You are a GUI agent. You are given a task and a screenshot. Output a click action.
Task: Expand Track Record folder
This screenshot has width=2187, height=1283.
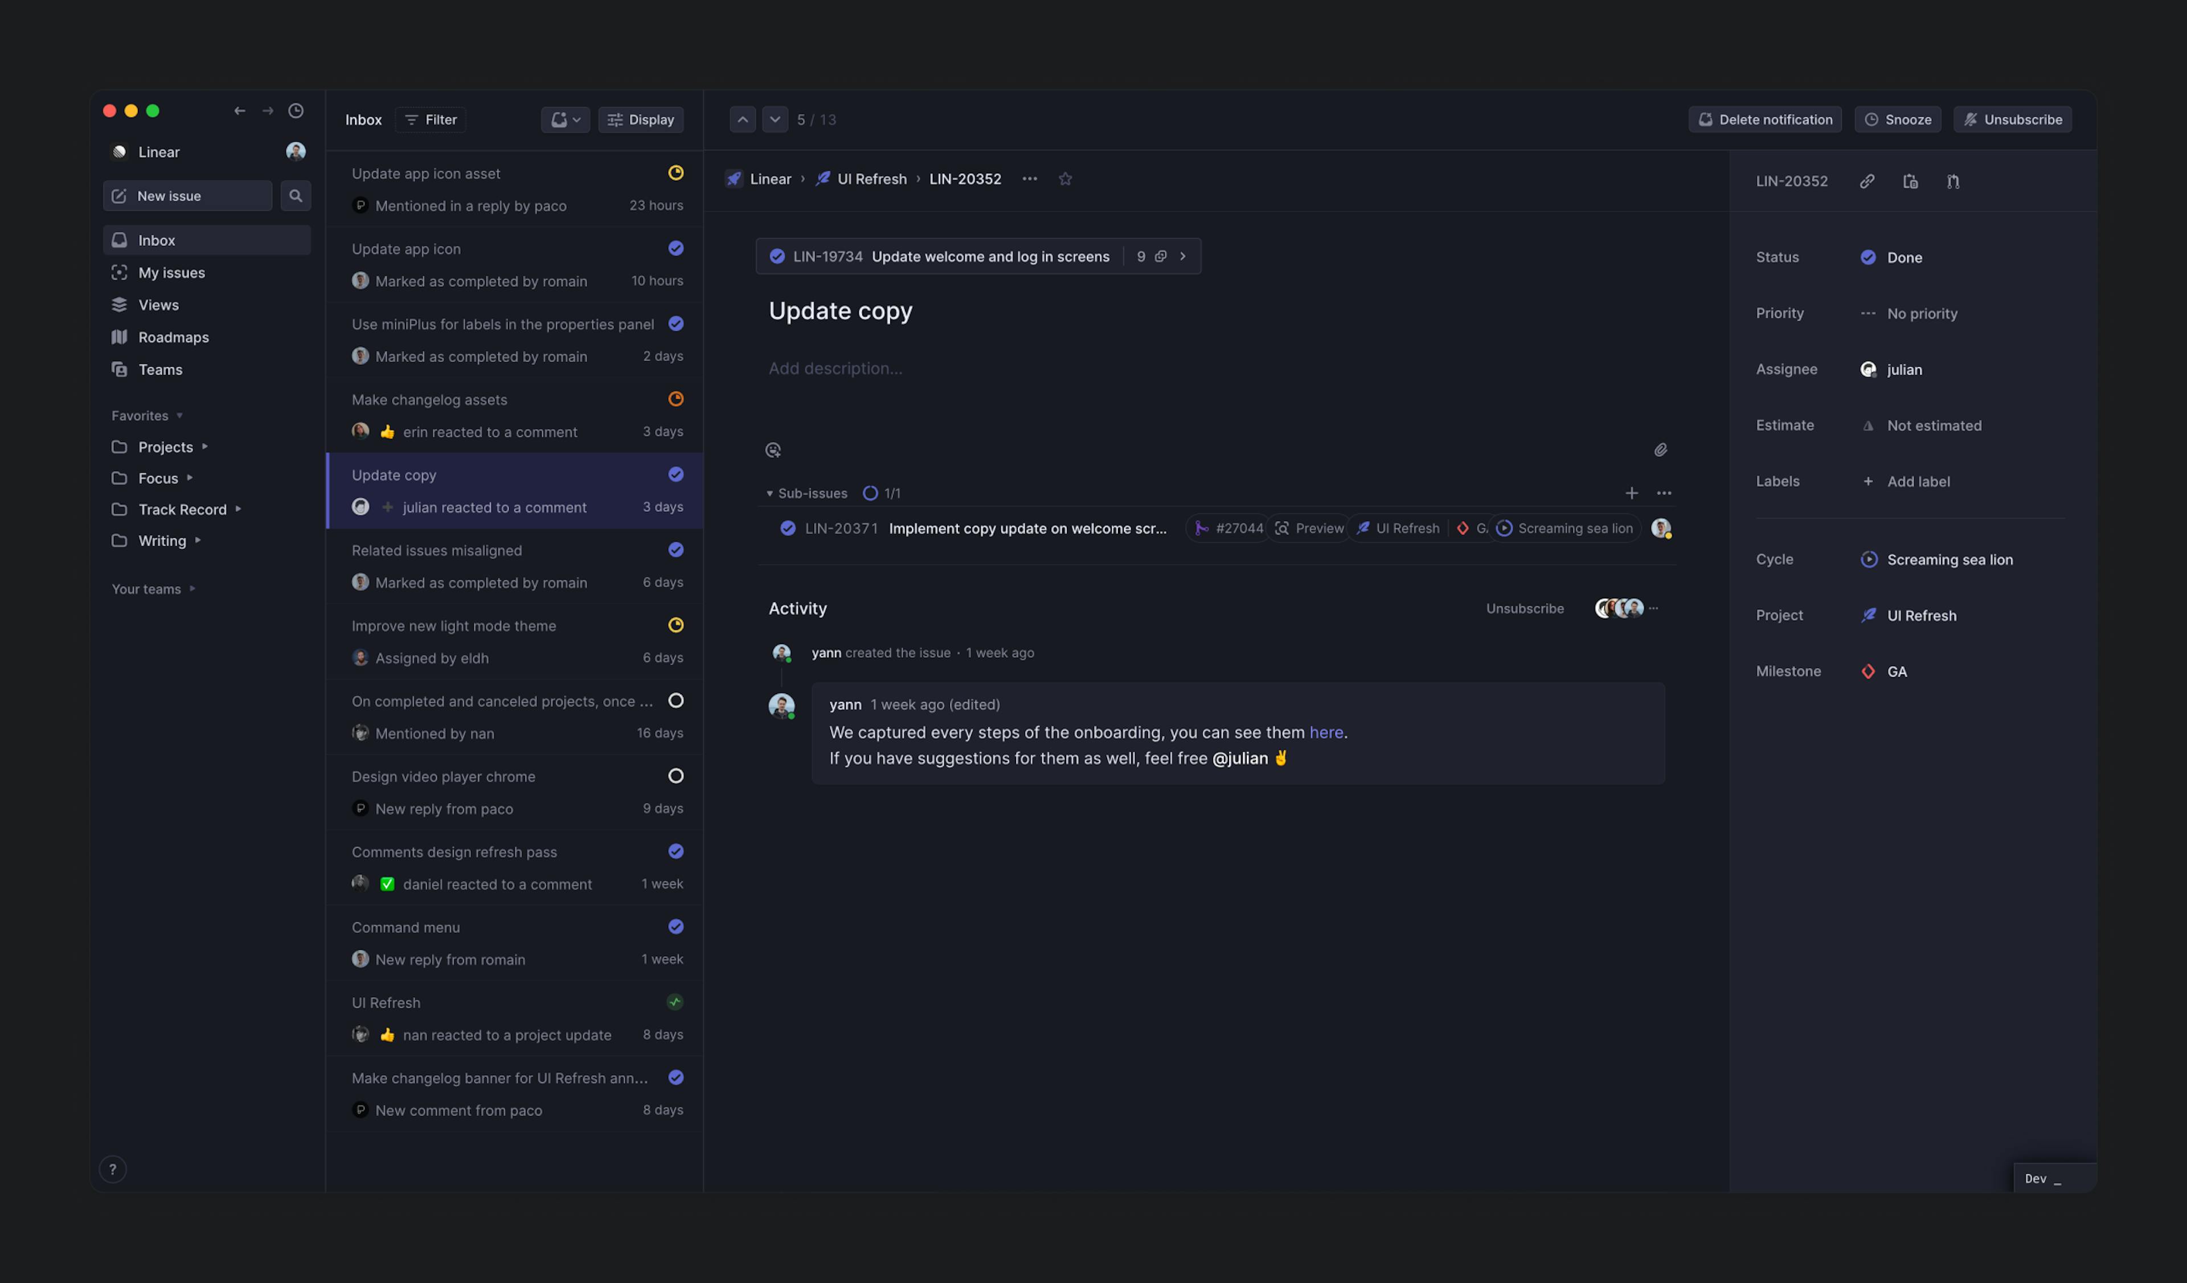click(x=238, y=509)
